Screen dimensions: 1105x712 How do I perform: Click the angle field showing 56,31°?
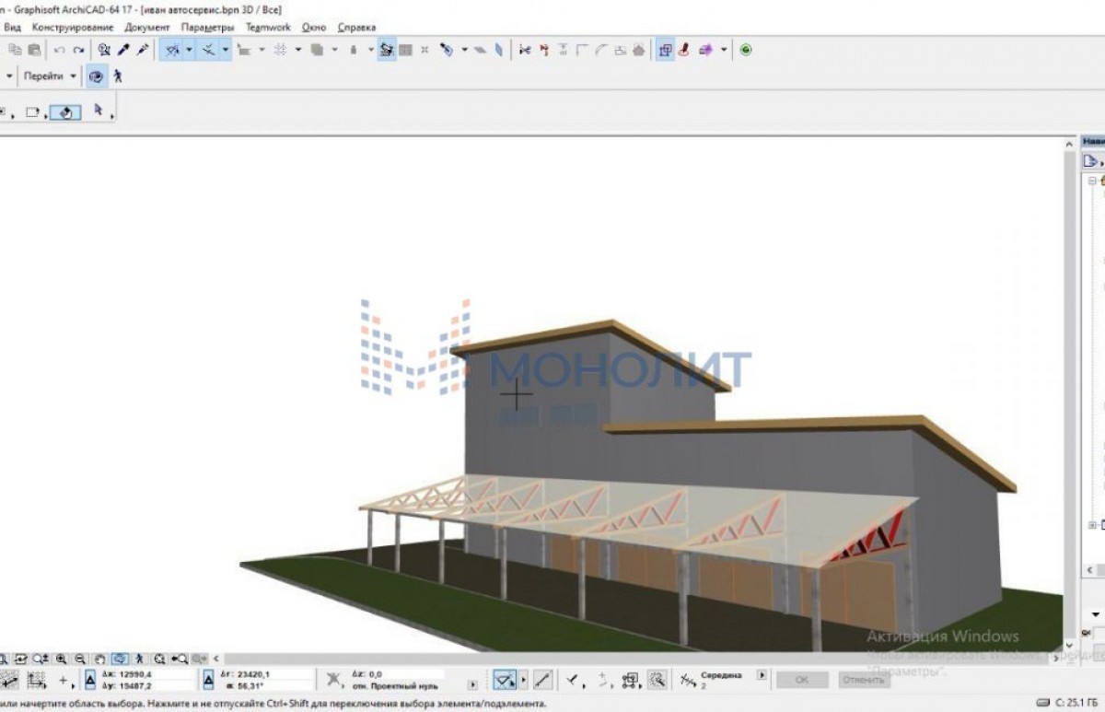pos(250,686)
